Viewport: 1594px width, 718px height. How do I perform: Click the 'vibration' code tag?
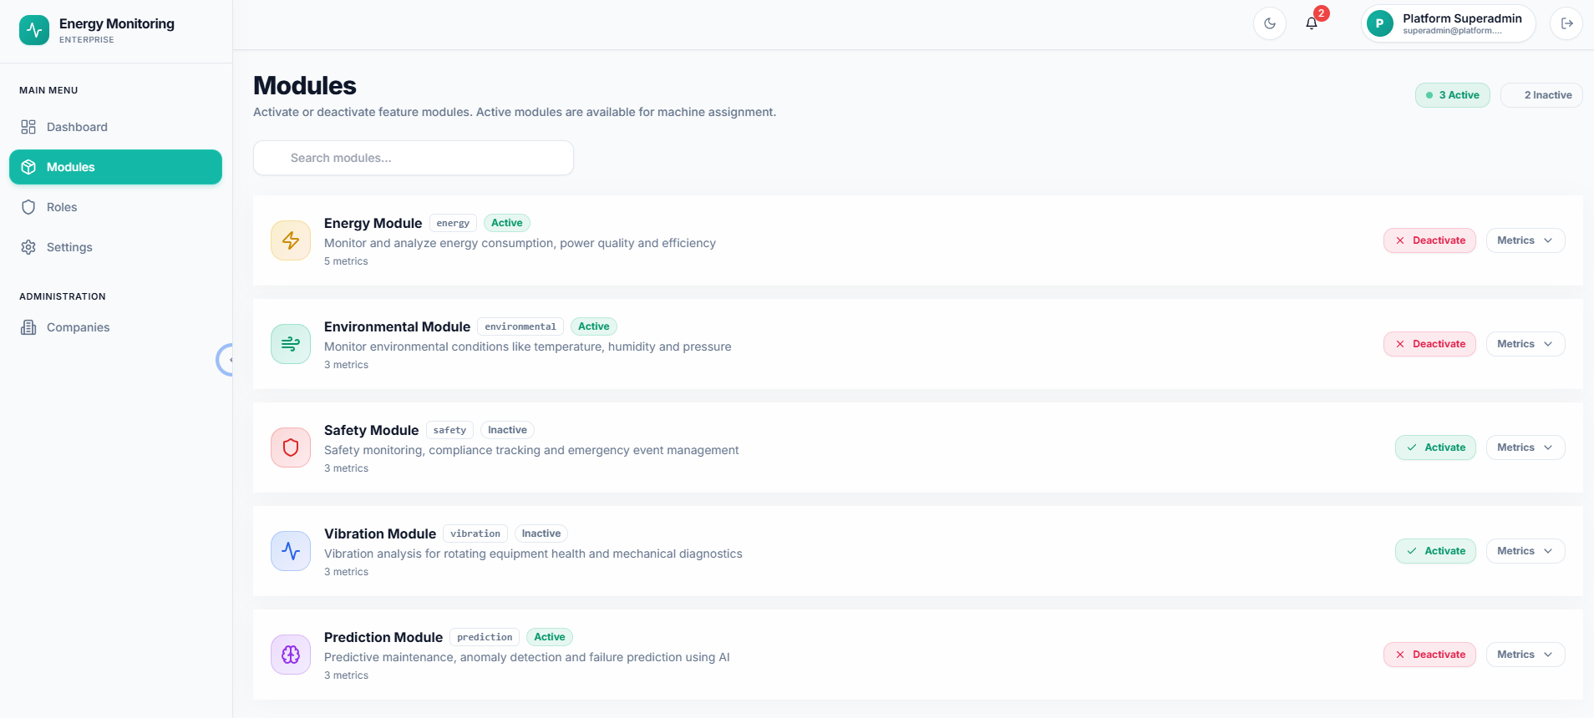pos(475,533)
